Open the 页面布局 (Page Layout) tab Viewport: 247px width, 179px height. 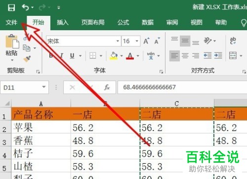coord(93,22)
